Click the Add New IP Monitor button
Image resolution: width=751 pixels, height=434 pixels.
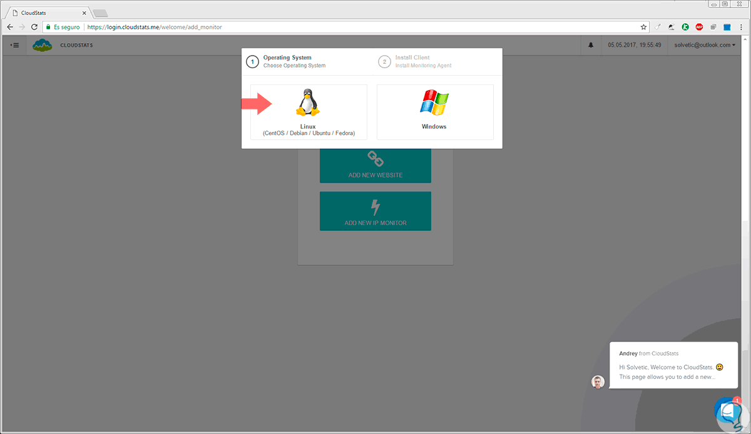click(375, 211)
